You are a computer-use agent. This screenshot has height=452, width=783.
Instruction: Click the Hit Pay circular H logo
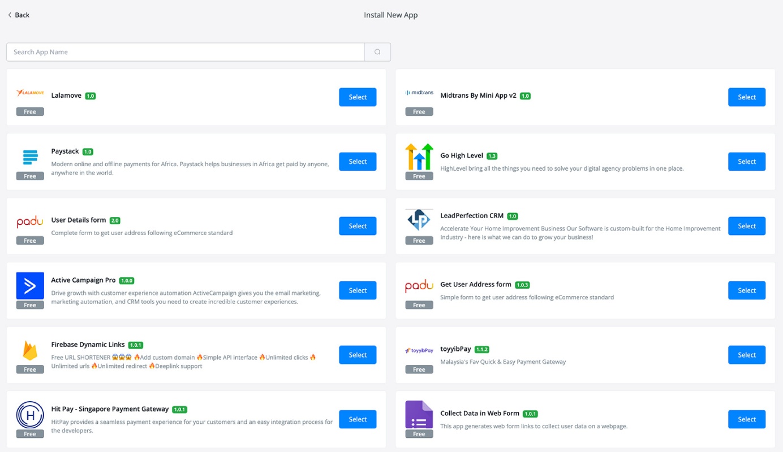pyautogui.click(x=30, y=415)
